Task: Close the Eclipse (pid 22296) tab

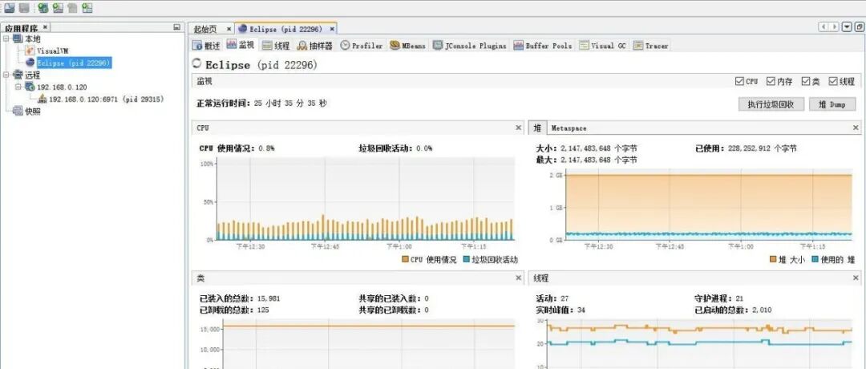Action: pyautogui.click(x=330, y=29)
